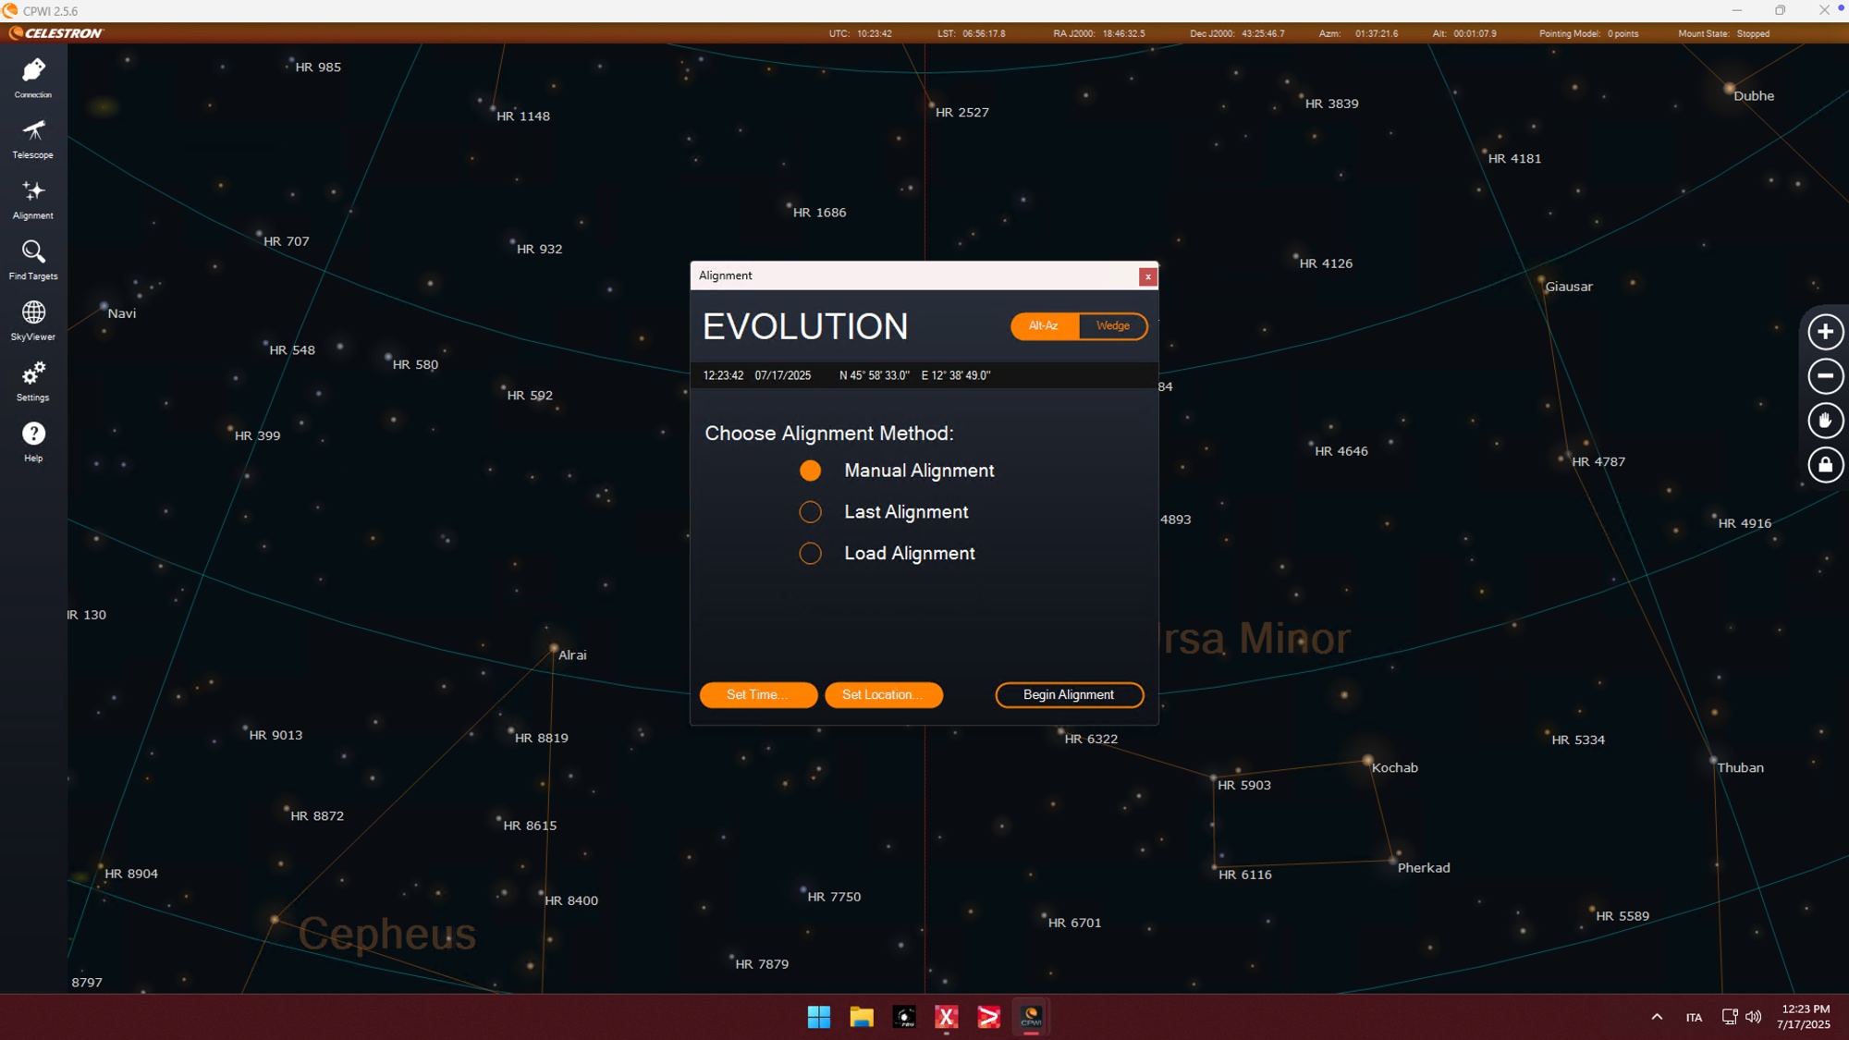Click Begin Alignment button
This screenshot has width=1849, height=1040.
[1069, 695]
